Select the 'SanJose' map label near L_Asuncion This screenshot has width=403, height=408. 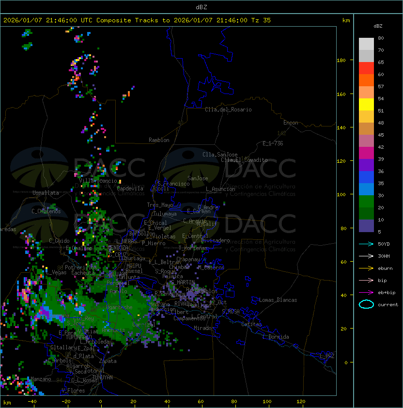click(x=198, y=178)
